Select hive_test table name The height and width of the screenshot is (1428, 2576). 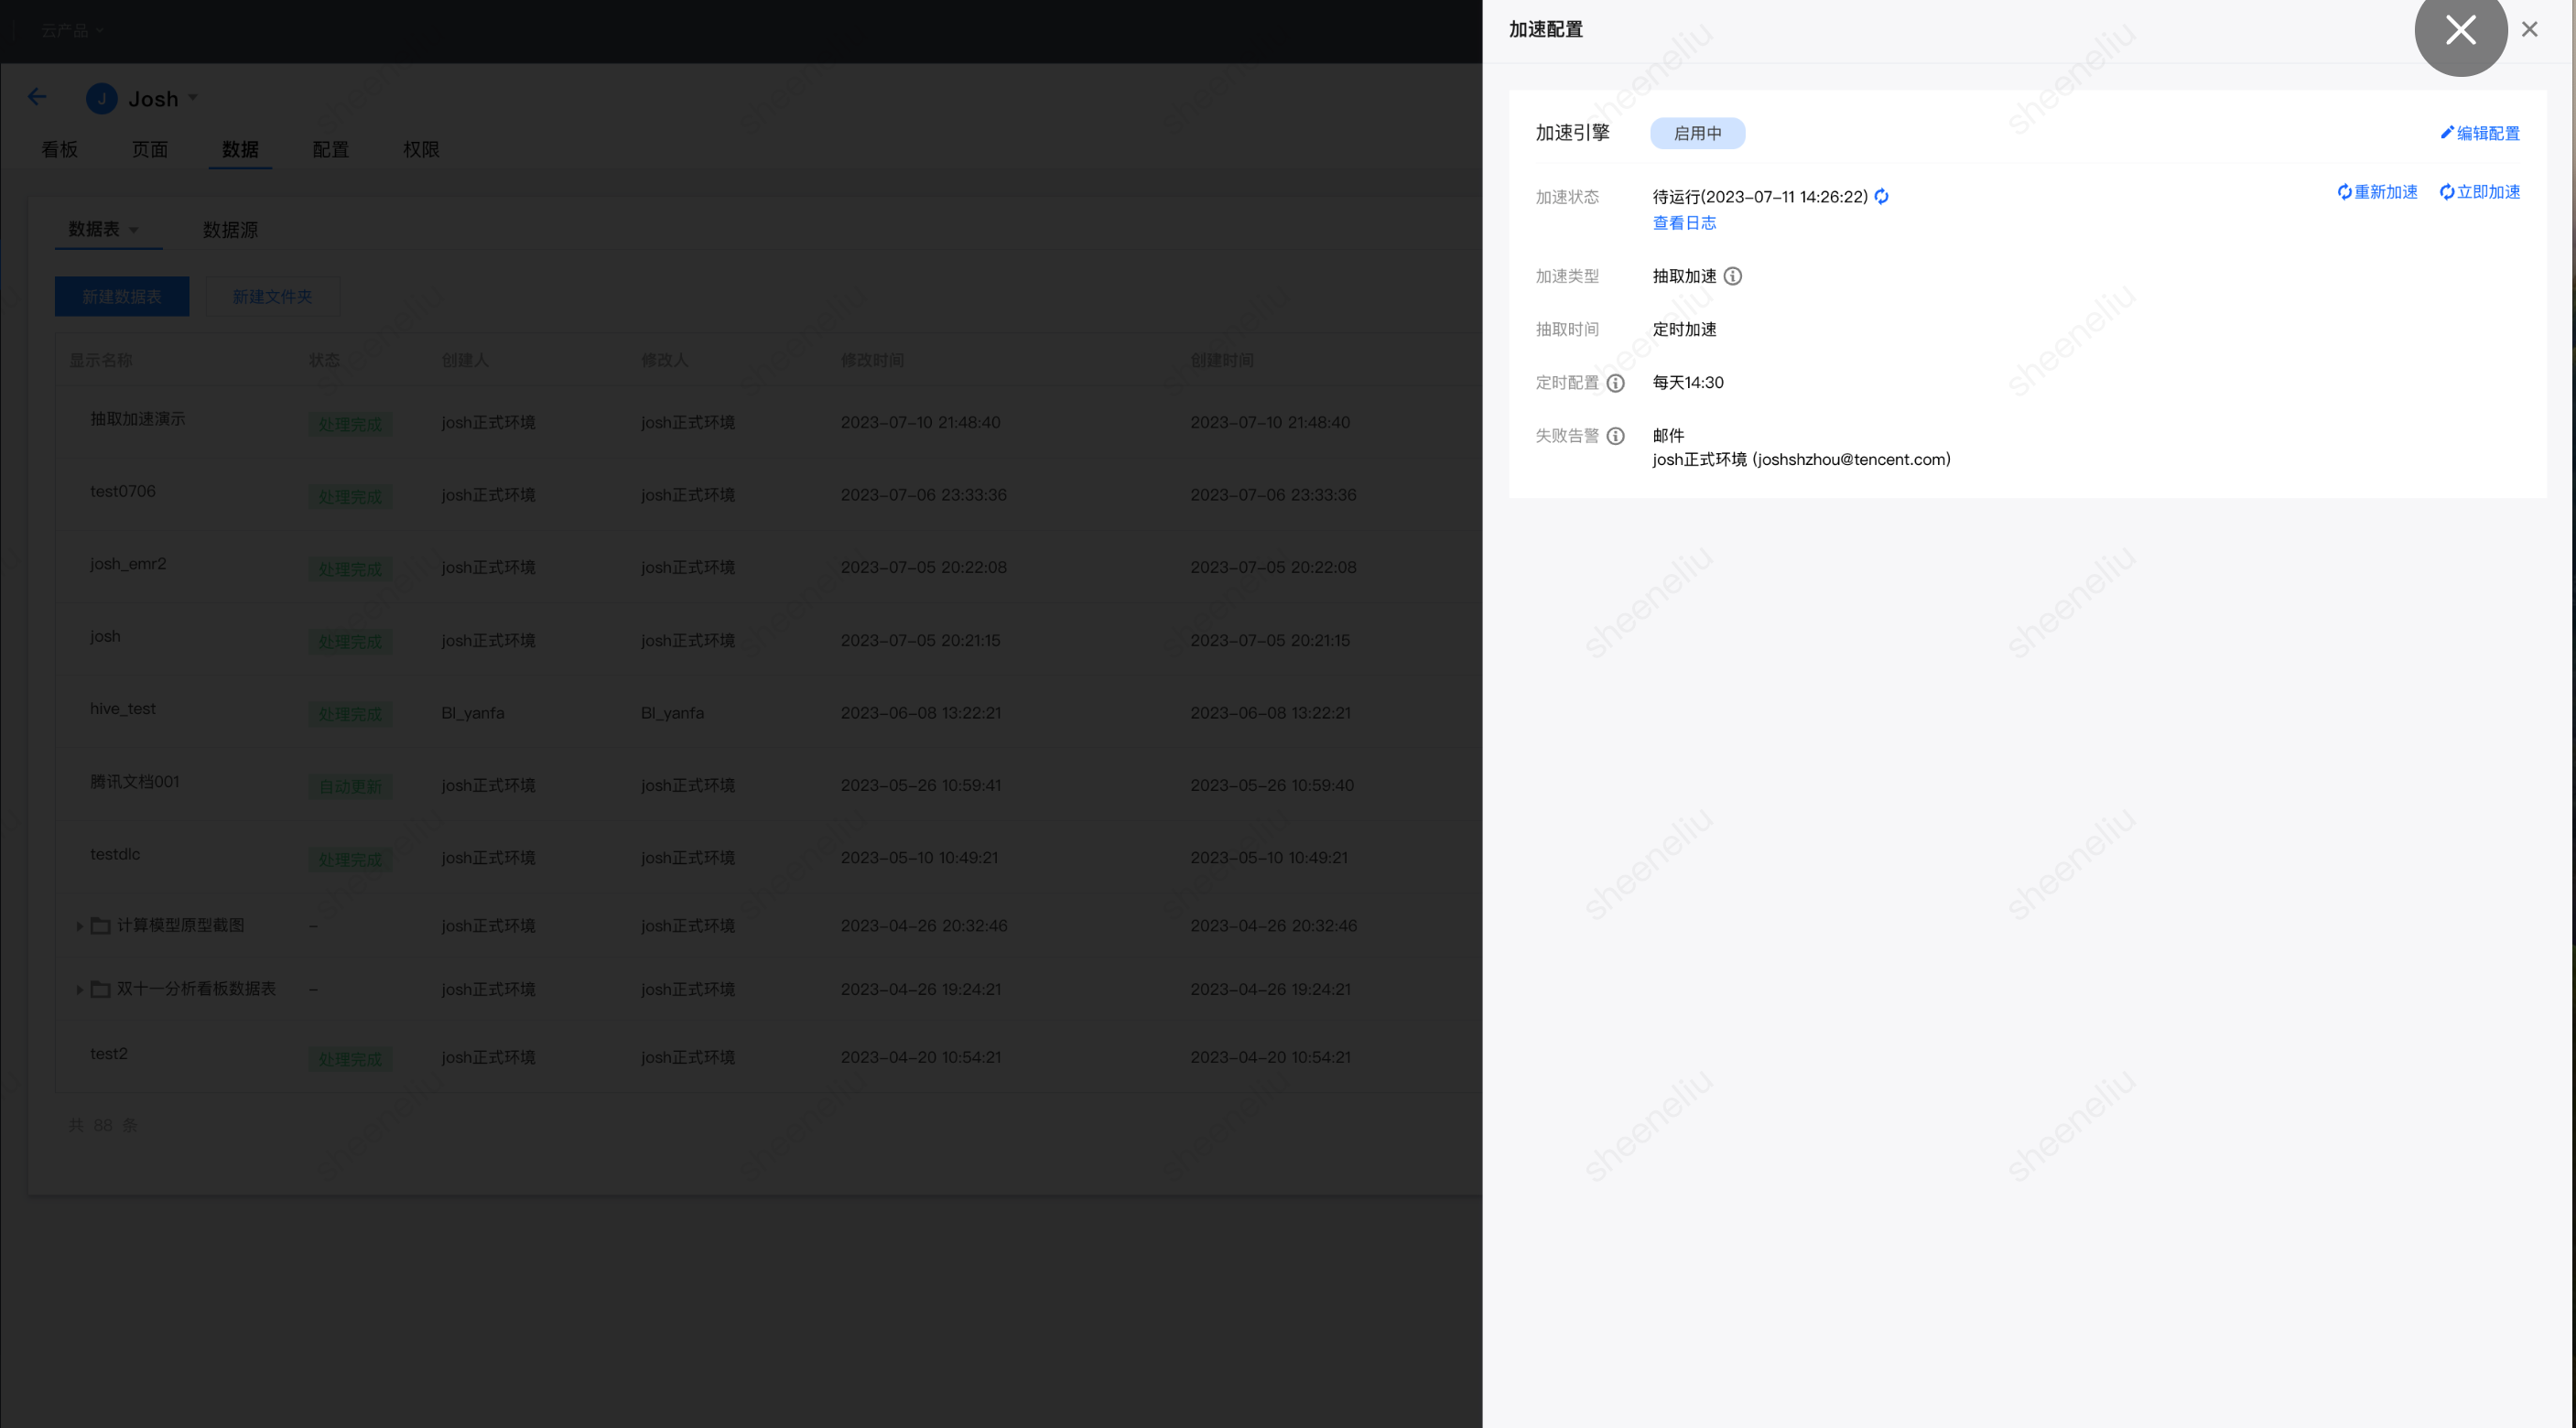[123, 708]
